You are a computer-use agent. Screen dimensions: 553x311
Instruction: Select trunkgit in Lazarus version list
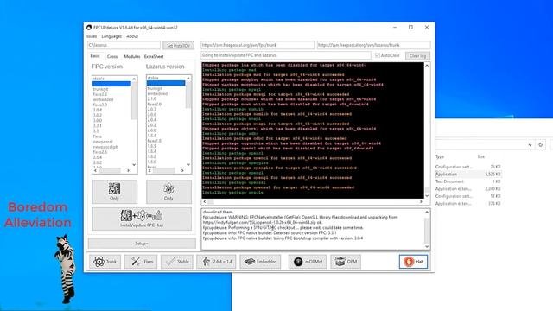(x=156, y=88)
